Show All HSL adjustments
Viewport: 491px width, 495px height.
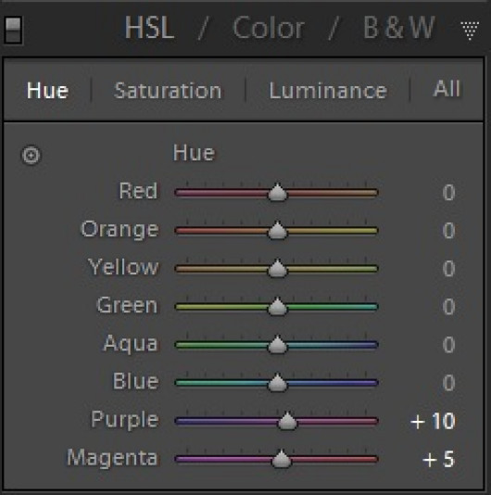click(447, 89)
